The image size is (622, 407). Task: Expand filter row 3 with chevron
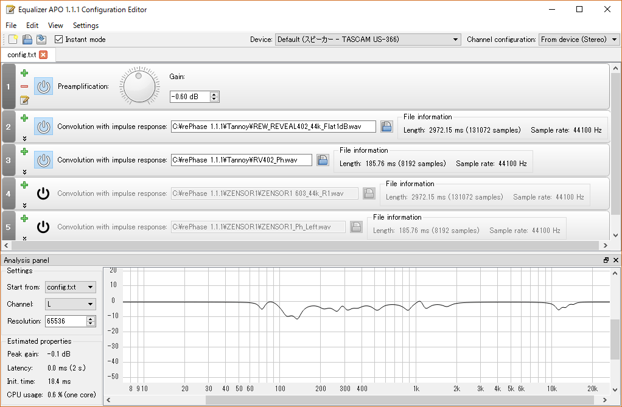click(24, 172)
